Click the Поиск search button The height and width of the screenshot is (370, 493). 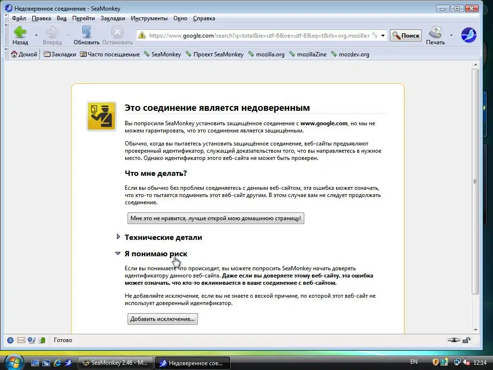[405, 36]
